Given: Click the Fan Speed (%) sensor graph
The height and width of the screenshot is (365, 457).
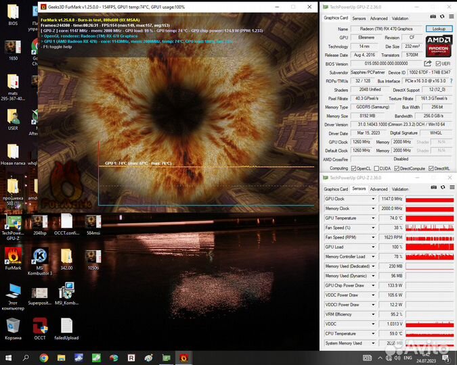Looking at the screenshot, I should (430, 228).
